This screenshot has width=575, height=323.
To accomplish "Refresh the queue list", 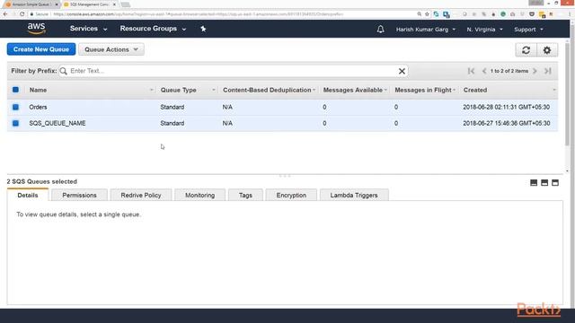I will (526, 50).
